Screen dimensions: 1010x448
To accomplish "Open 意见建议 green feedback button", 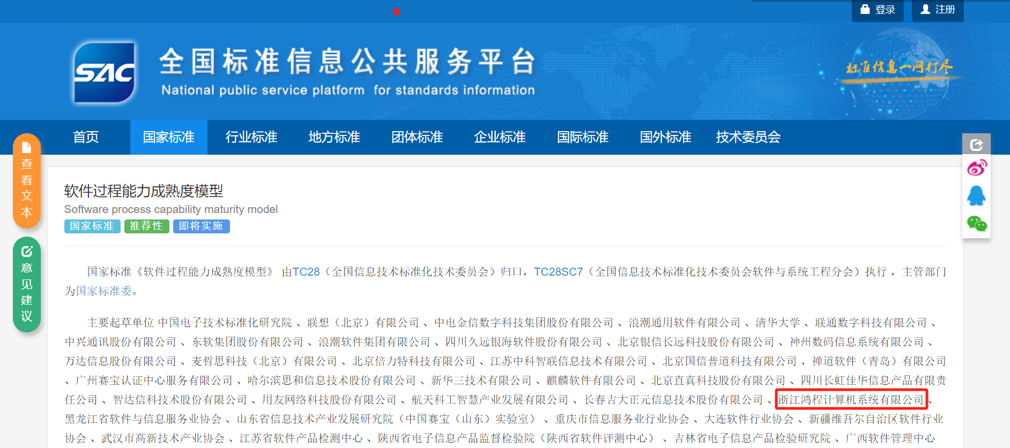I will [x=27, y=284].
